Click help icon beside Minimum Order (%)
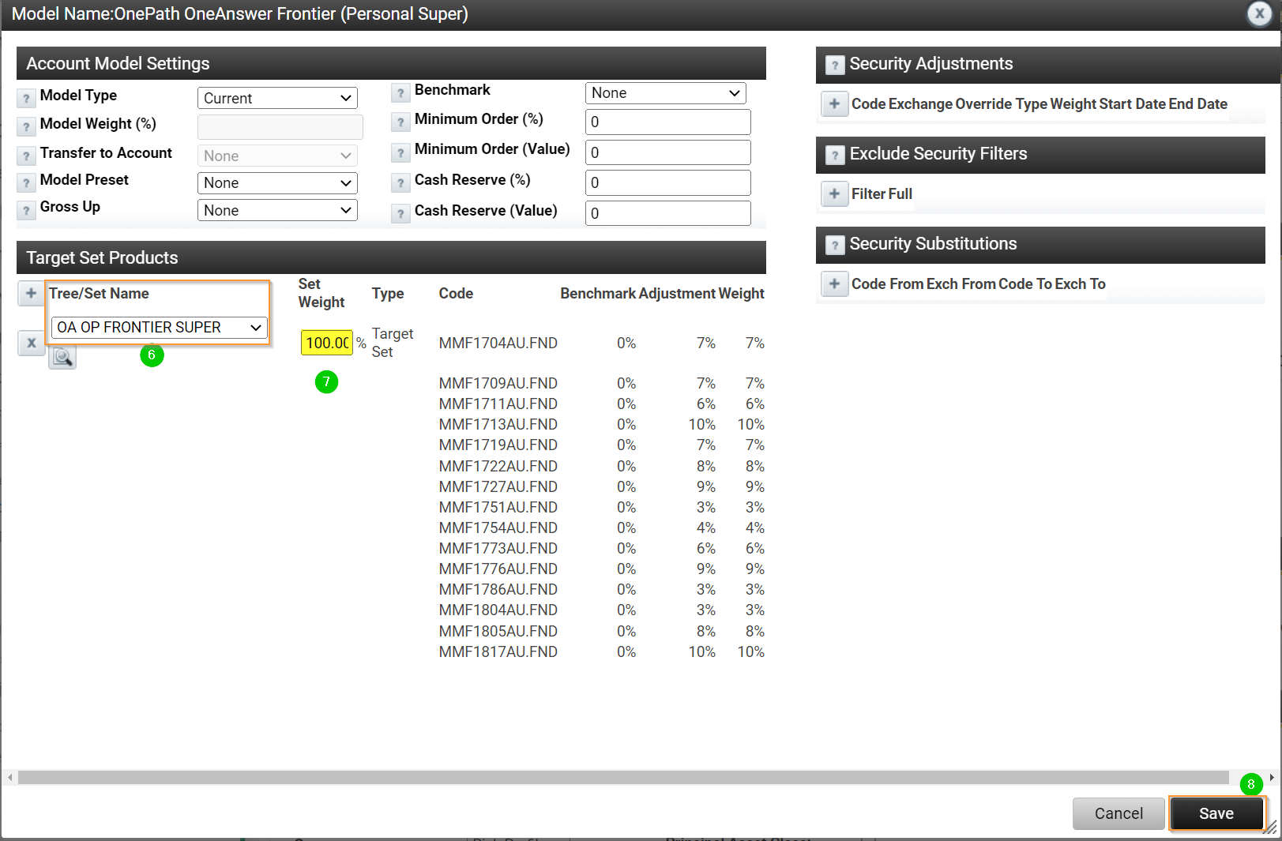The width and height of the screenshot is (1282, 841). (400, 122)
